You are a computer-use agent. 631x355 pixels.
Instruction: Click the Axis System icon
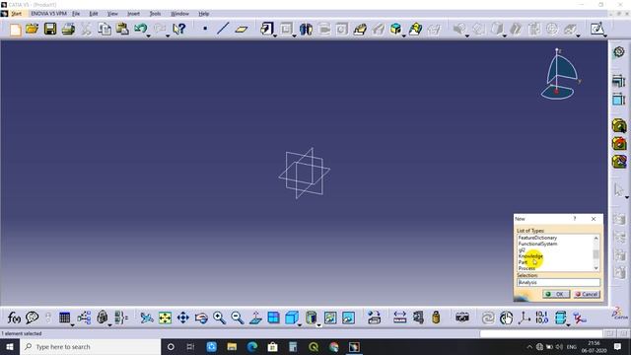pos(525,318)
